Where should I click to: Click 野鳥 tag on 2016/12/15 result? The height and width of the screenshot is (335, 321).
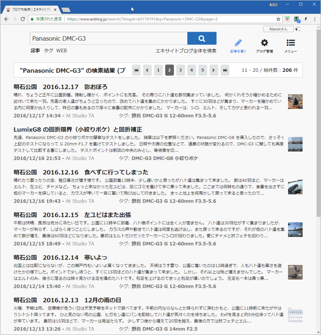click(136, 244)
